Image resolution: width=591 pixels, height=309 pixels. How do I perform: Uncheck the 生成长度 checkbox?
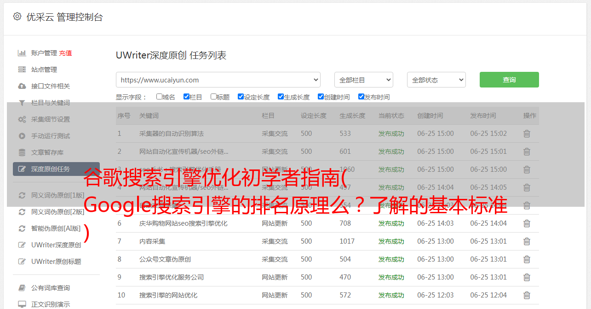(281, 97)
